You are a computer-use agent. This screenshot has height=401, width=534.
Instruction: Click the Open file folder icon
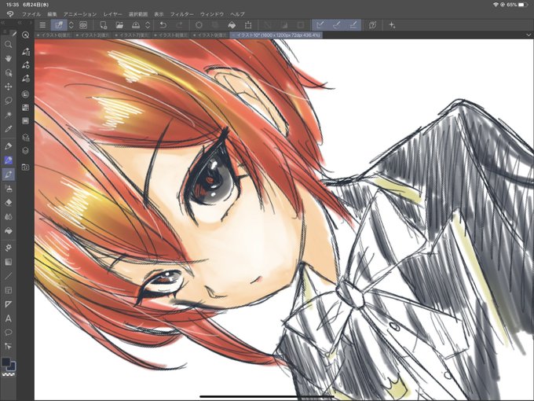(119, 25)
